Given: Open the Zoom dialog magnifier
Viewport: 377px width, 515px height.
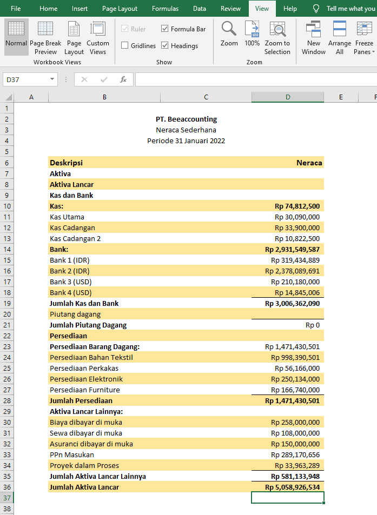Looking at the screenshot, I should 229,34.
